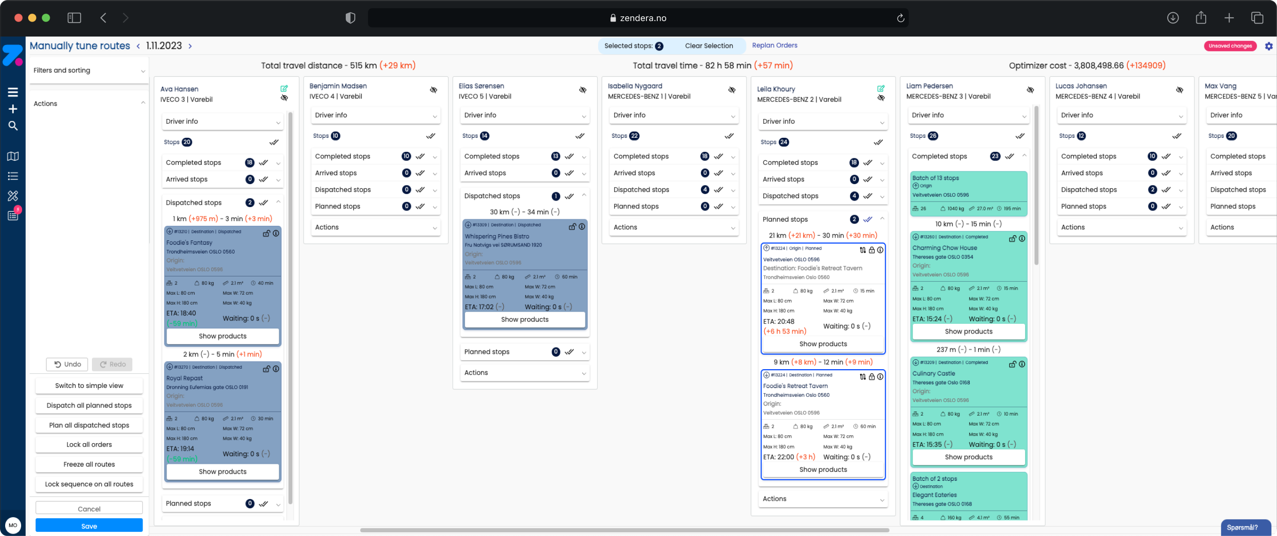1277x536 pixels.
Task: Click info icon on Whispering Pines Bistro
Action: pos(582,227)
